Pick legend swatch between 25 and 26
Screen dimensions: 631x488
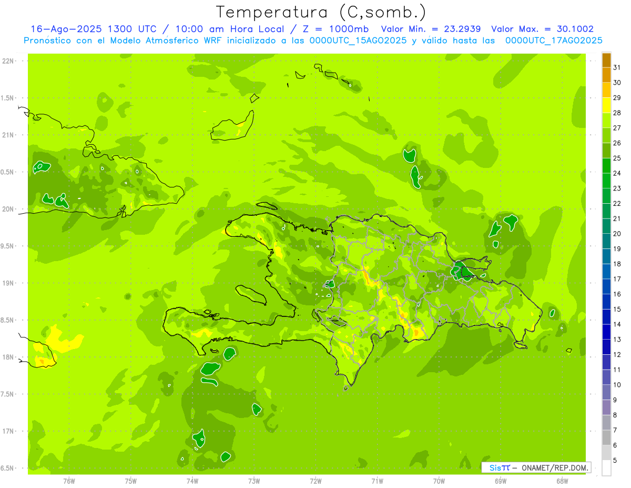tap(606, 151)
